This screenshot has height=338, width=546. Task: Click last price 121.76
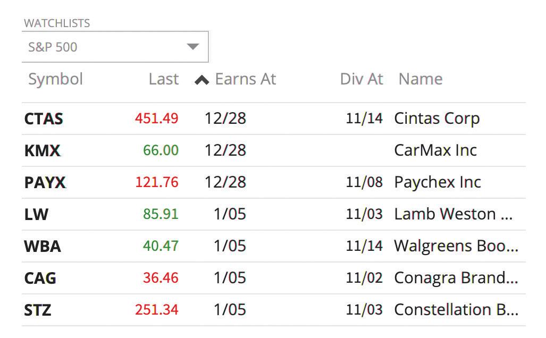click(157, 182)
